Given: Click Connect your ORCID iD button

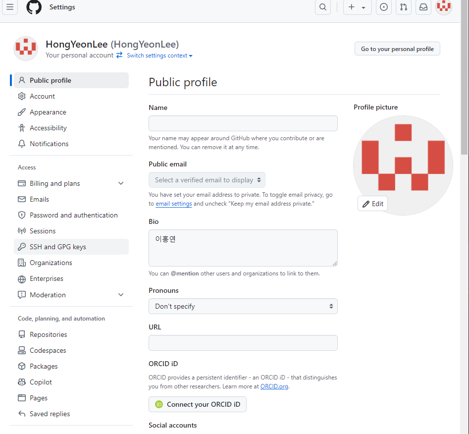Looking at the screenshot, I should tap(198, 404).
